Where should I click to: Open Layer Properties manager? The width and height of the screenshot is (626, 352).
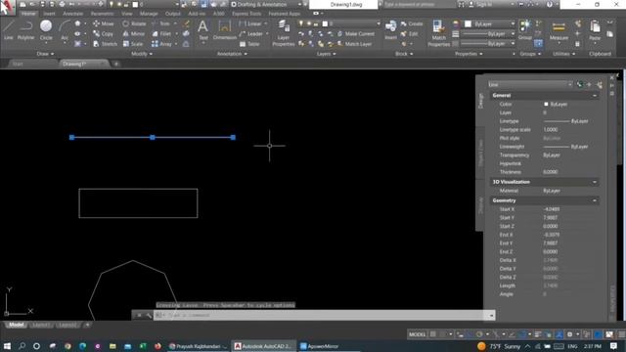click(284, 32)
